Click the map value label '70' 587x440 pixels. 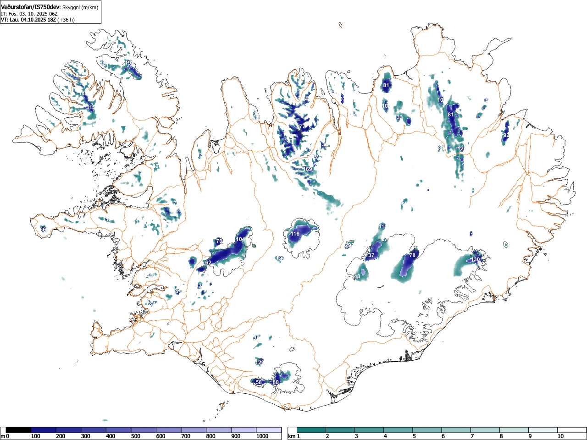(x=219, y=241)
